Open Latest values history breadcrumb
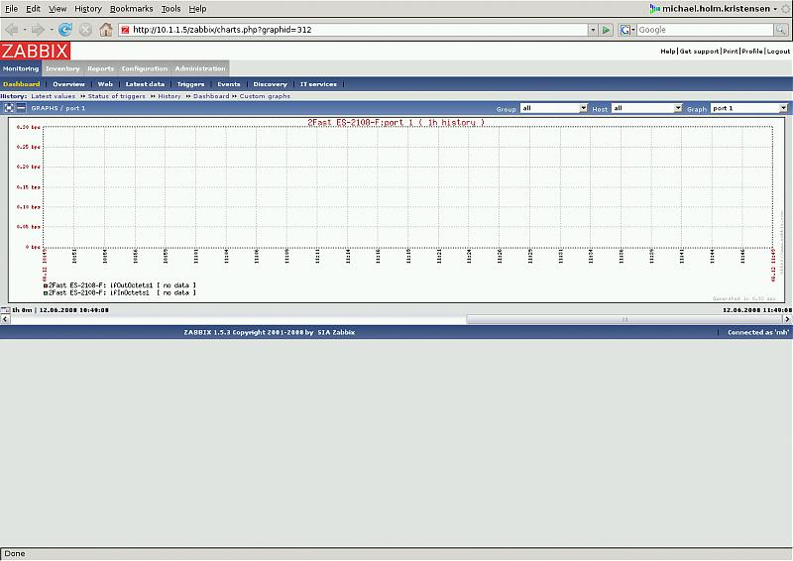The image size is (793, 561). click(x=54, y=96)
